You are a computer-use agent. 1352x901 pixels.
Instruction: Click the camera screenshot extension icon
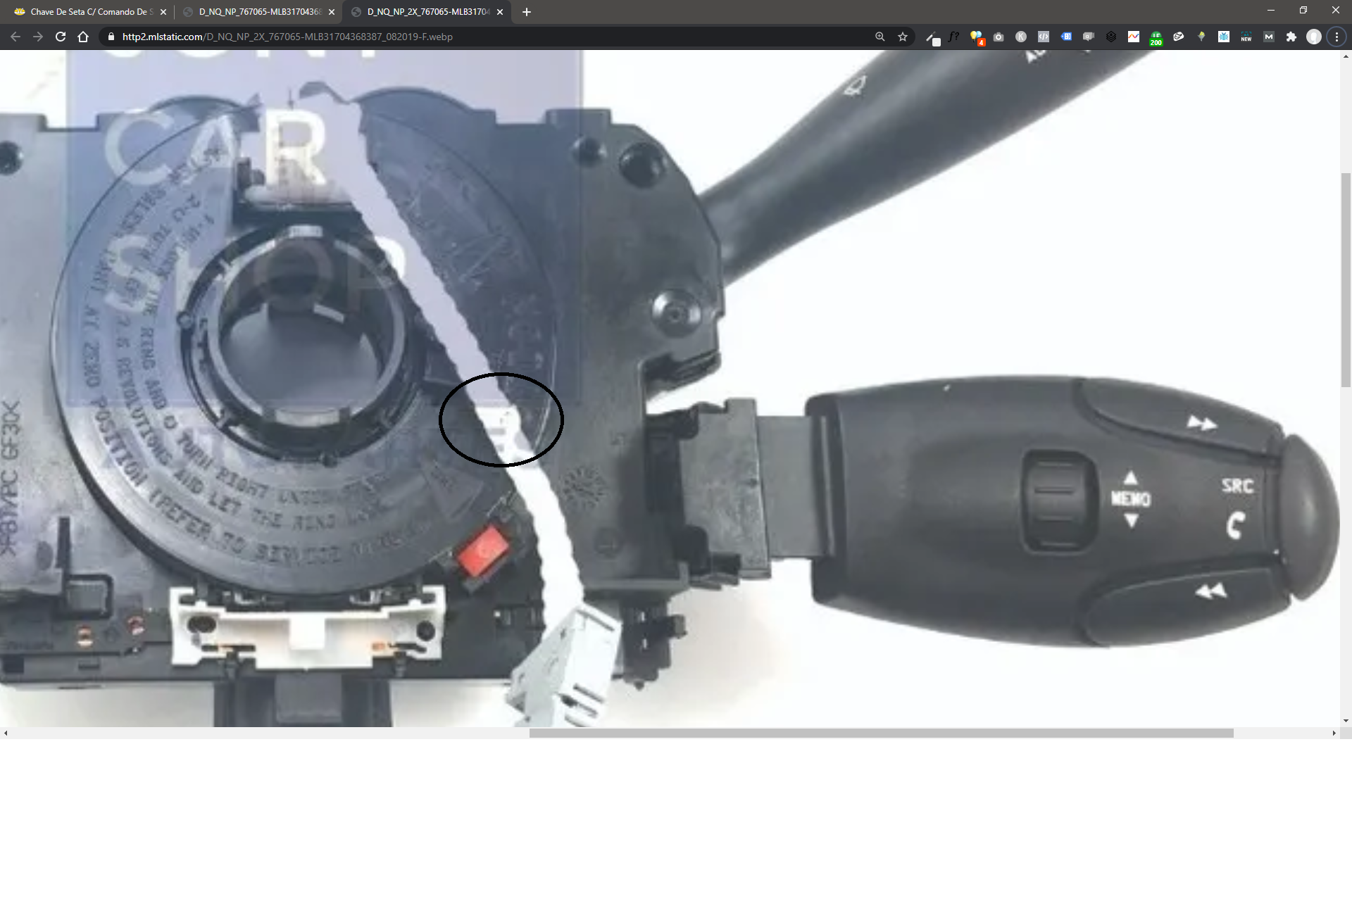999,37
